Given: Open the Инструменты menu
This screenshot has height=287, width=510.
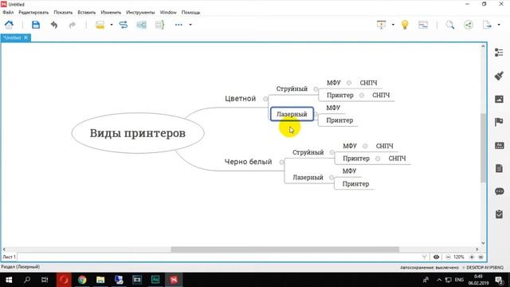Looking at the screenshot, I should click(140, 13).
